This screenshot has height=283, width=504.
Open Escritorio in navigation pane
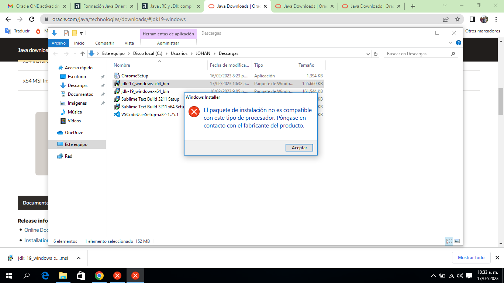coord(77,77)
